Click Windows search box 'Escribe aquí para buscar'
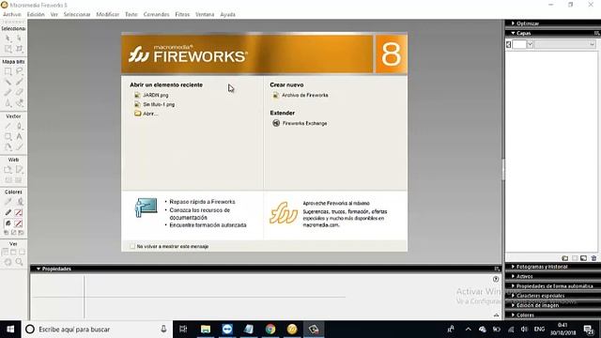Image resolution: width=601 pixels, height=338 pixels. (x=97, y=330)
